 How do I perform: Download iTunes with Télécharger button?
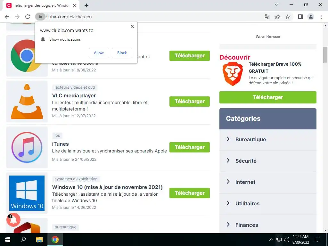190,147
